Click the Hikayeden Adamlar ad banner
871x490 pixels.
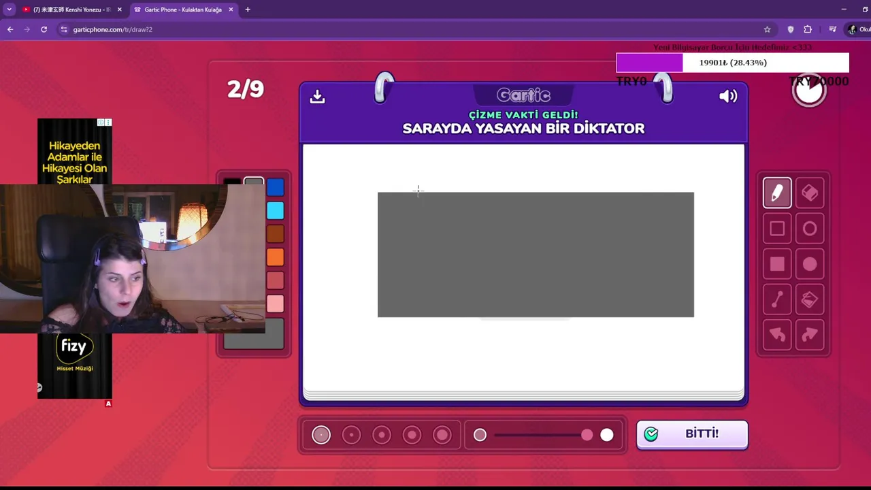[x=74, y=151]
